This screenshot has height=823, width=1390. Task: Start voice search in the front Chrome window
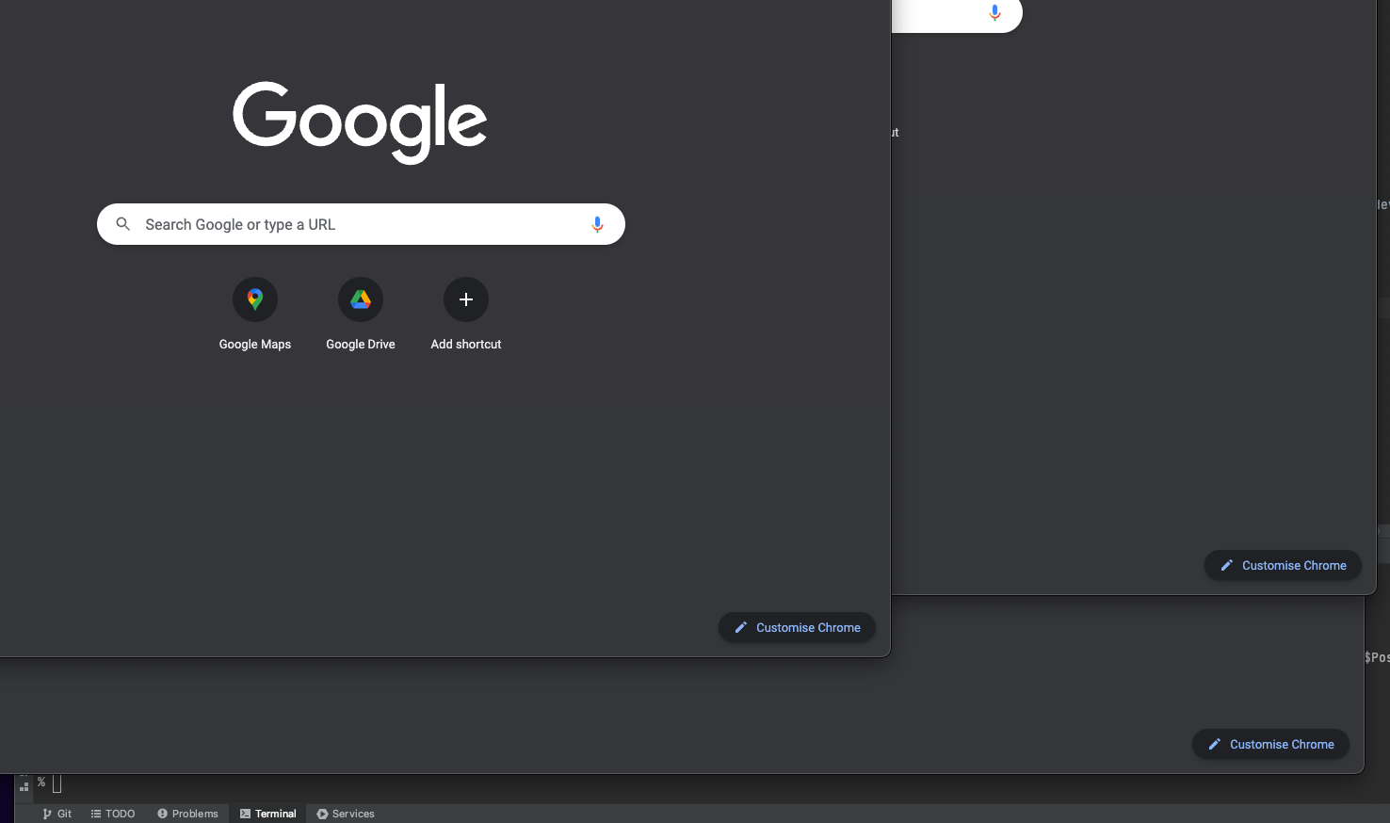click(597, 224)
